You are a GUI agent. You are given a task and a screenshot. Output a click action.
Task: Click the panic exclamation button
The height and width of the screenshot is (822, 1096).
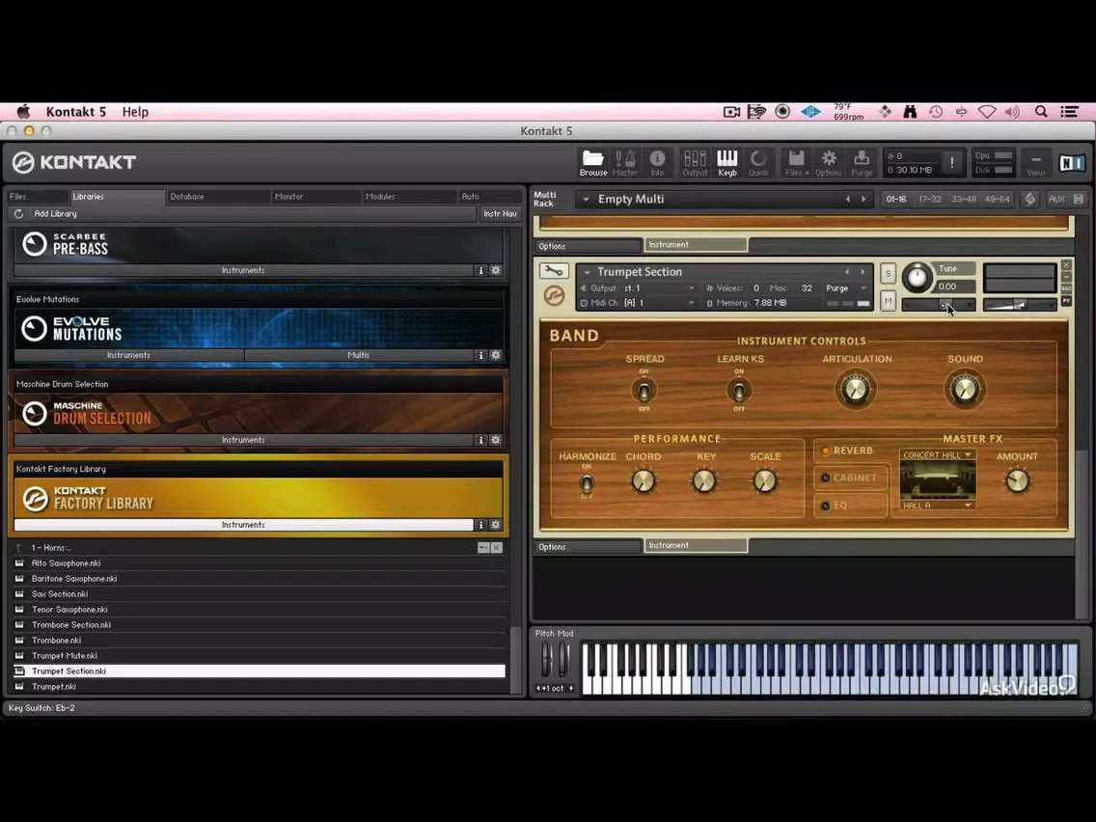pos(951,163)
